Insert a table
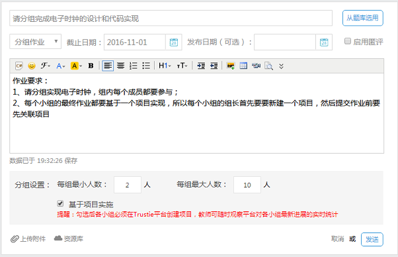Viewport: 398px width, 257px height. pyautogui.click(x=243, y=66)
